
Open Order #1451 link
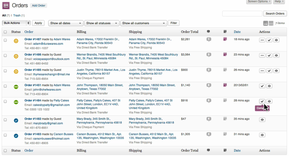(33, 85)
